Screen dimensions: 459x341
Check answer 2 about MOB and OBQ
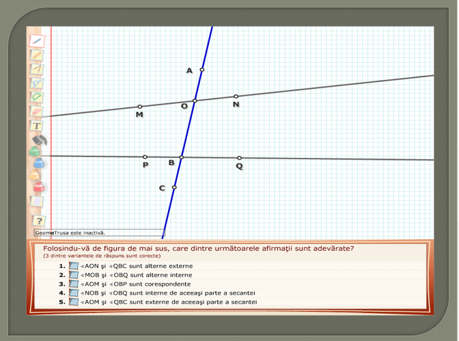74,275
